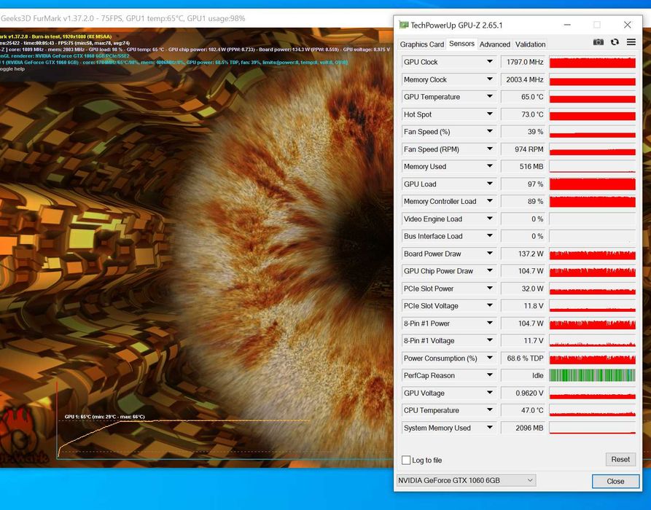The width and height of the screenshot is (651, 510).
Task: Click the GPU Clock history graph
Action: pos(593,62)
